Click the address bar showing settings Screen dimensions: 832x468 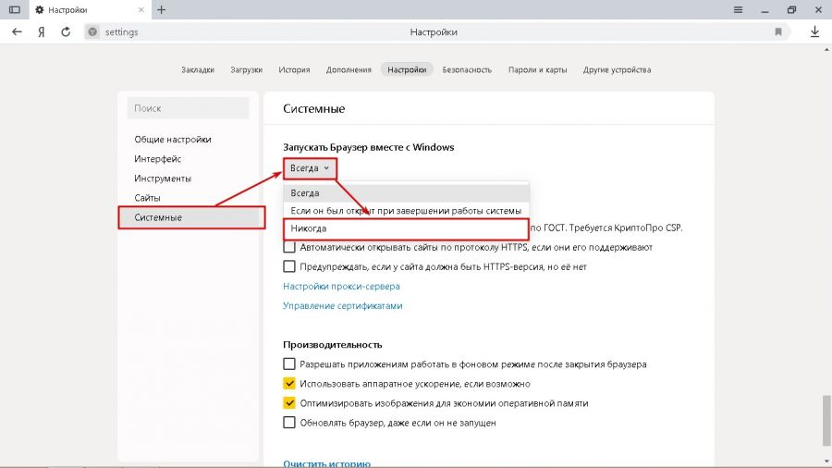point(435,31)
